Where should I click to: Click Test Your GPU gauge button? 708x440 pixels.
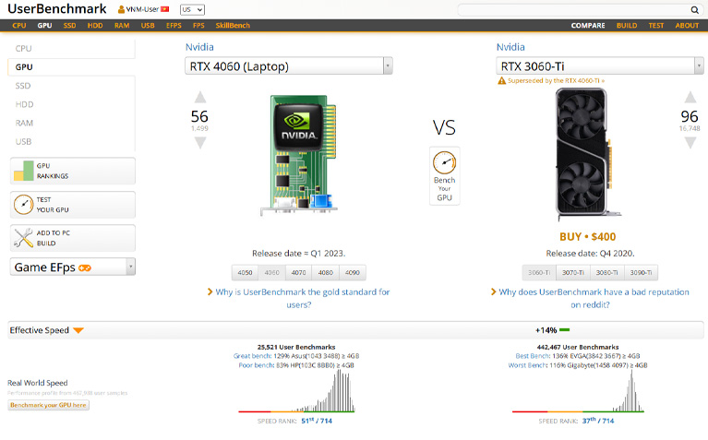pyautogui.click(x=73, y=205)
